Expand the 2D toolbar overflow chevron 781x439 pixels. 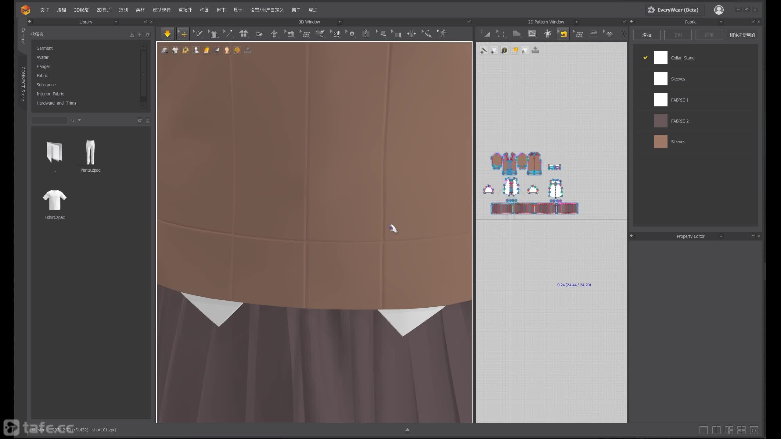tap(624, 34)
